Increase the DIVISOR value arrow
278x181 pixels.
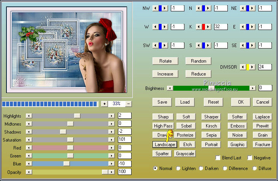coord(252,67)
